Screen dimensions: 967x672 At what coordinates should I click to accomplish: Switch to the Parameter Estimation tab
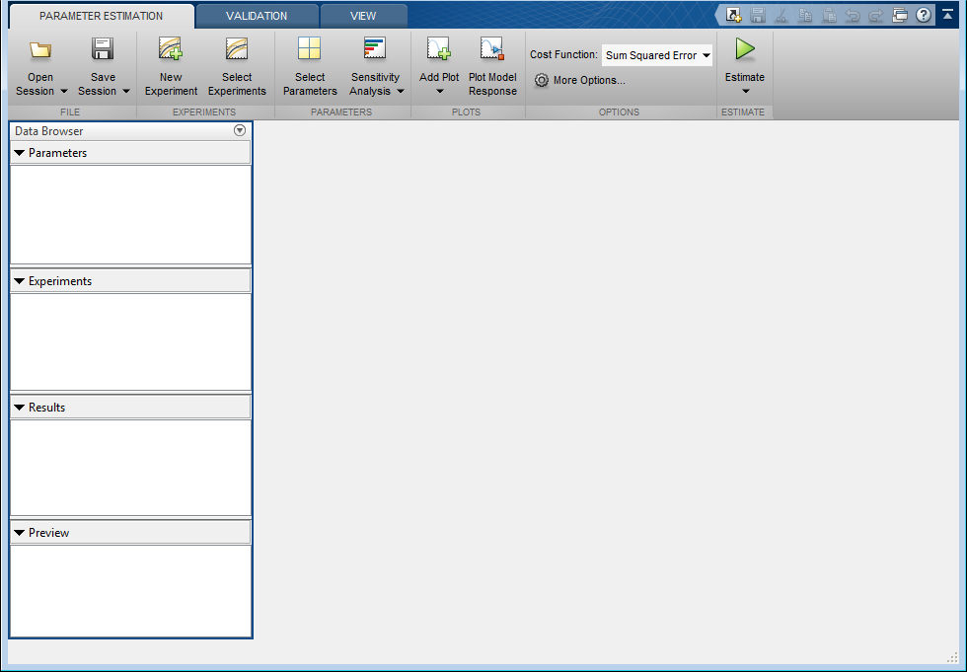point(101,16)
